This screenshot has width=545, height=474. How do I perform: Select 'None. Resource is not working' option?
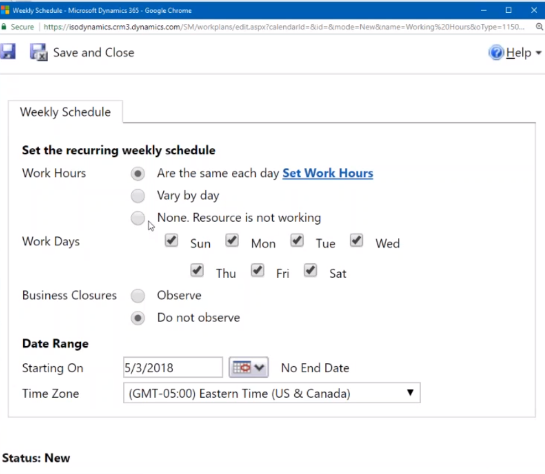click(x=138, y=218)
